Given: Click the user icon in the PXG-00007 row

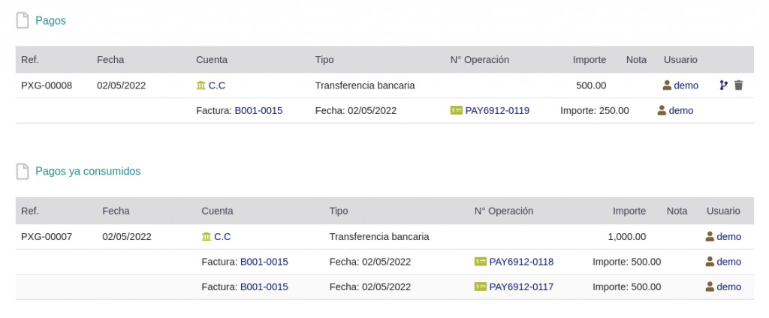Looking at the screenshot, I should (x=710, y=237).
